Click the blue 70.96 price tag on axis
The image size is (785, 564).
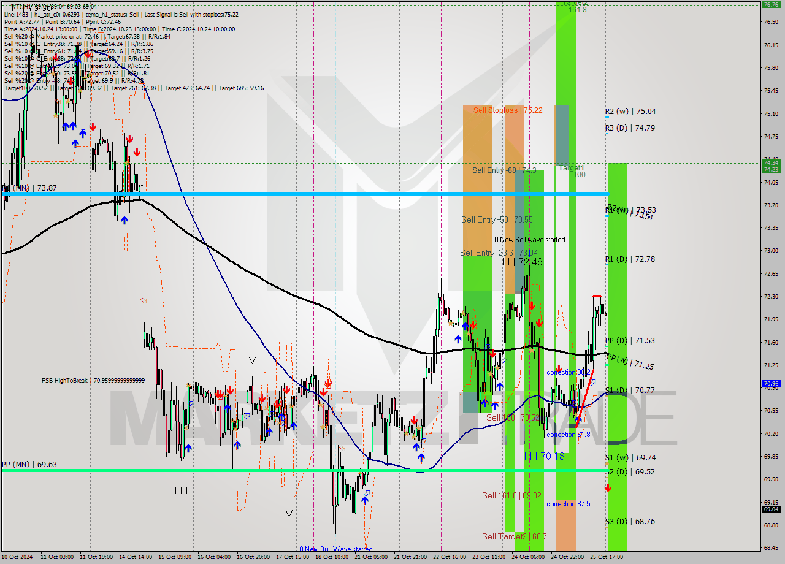click(x=770, y=384)
